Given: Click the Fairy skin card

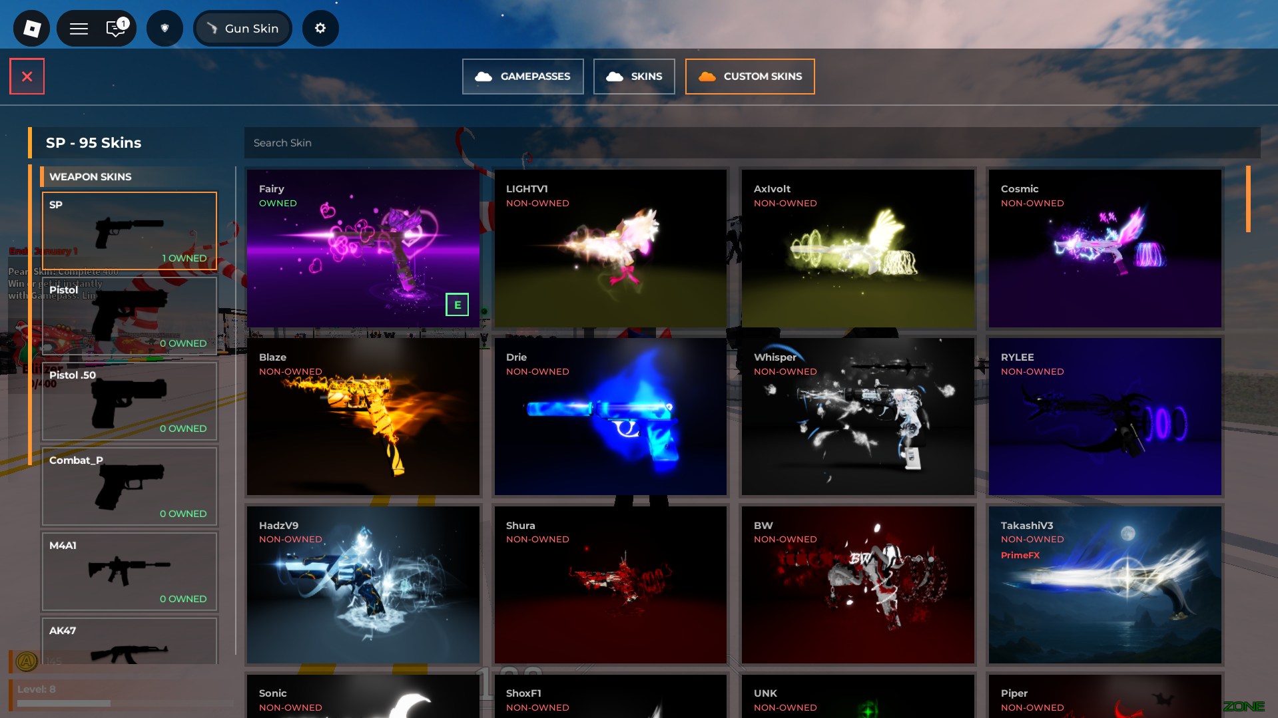Looking at the screenshot, I should [x=363, y=248].
